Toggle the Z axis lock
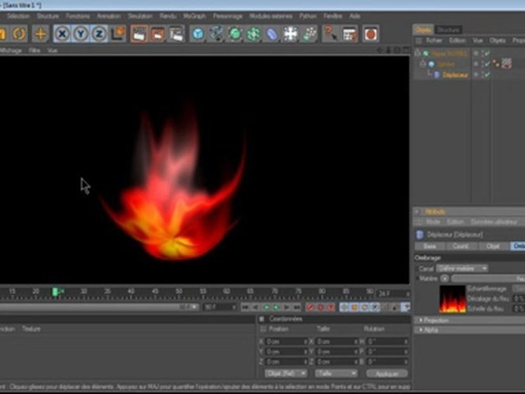 coord(99,34)
